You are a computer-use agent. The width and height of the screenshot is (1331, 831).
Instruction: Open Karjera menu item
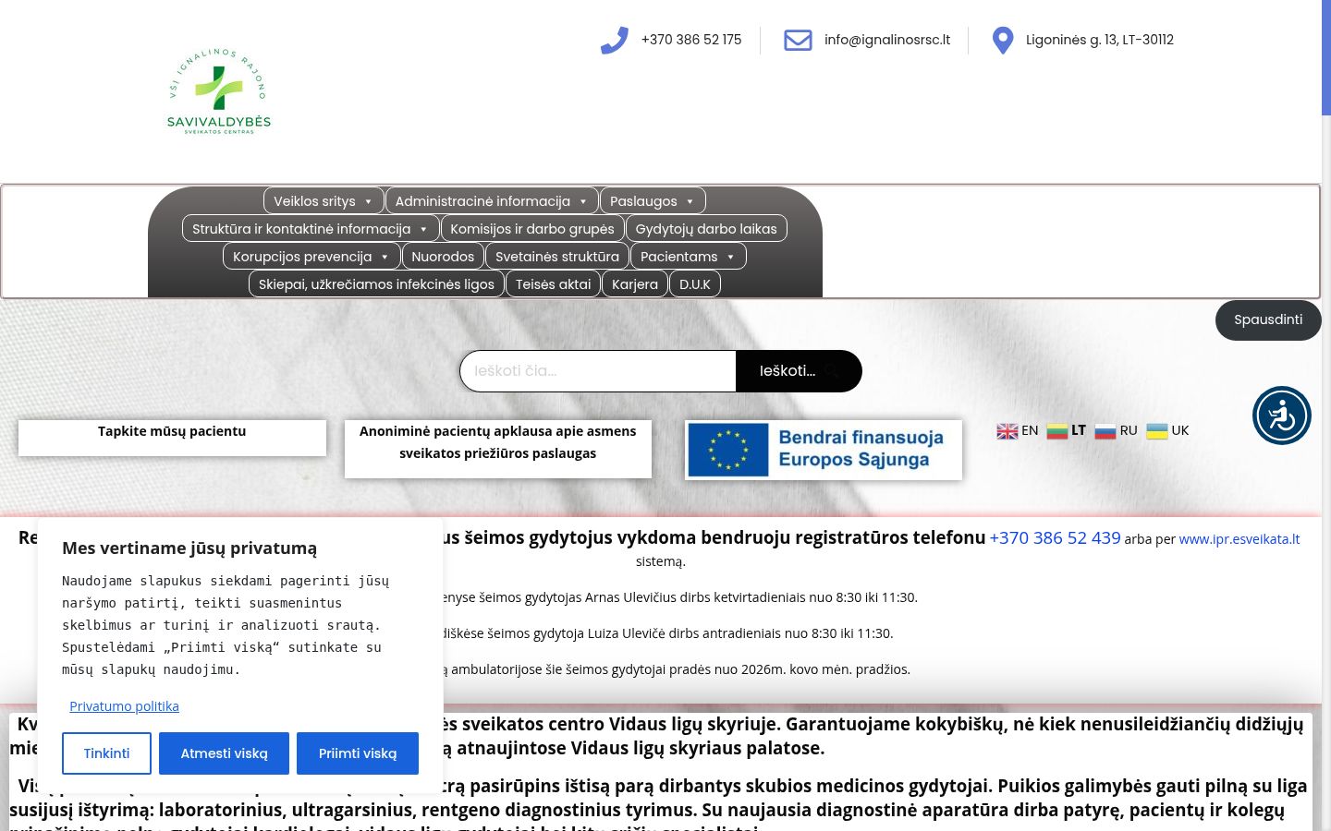click(635, 284)
